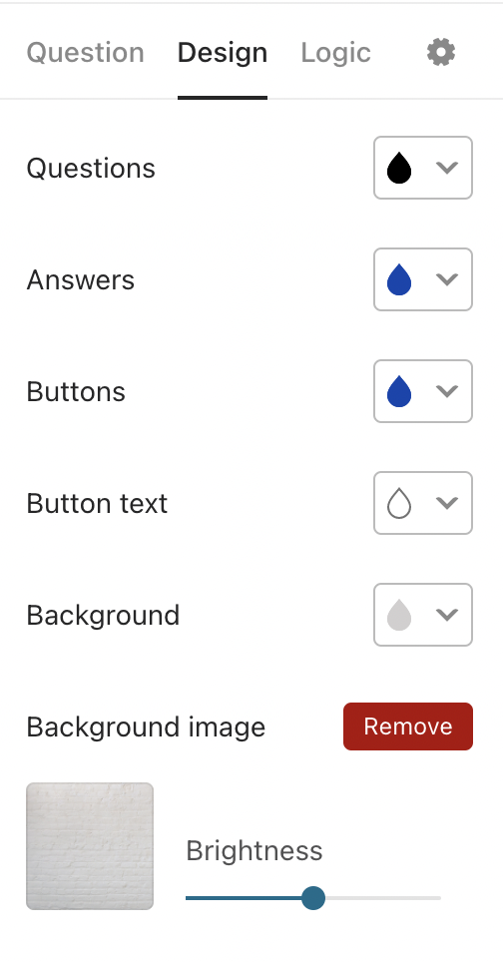Click the Background image label
Screen dimensions: 503x962
pyautogui.click(x=146, y=727)
